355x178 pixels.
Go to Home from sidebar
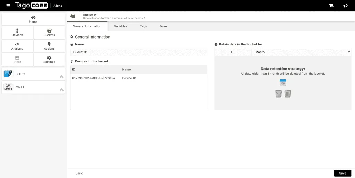click(33, 19)
